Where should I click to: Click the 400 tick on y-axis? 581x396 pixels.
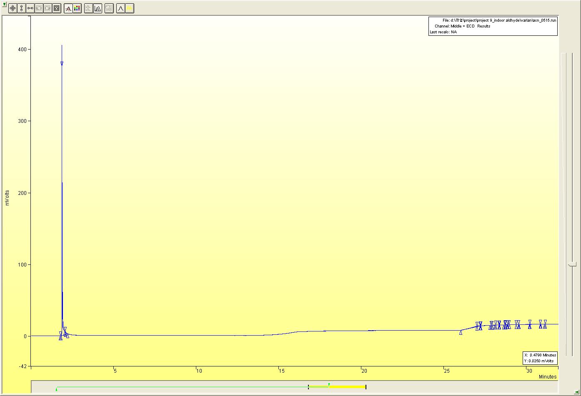click(23, 50)
